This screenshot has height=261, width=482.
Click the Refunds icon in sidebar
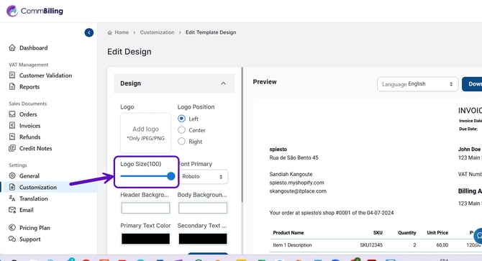(x=12, y=137)
